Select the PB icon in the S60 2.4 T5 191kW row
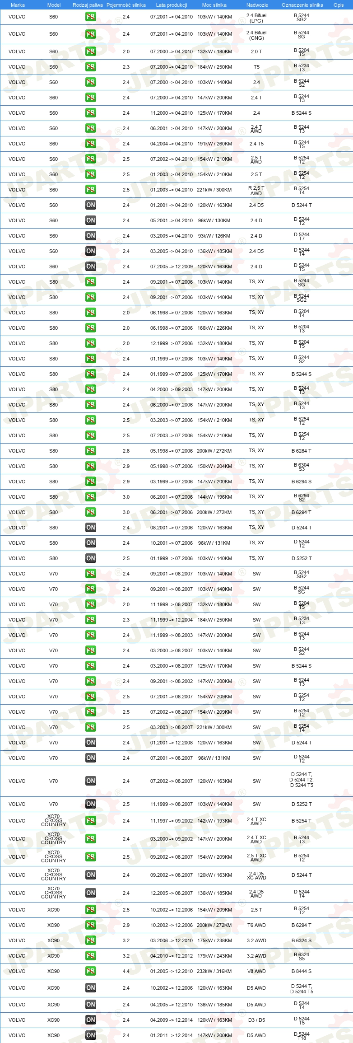Image resolution: width=353 pixels, height=1043 pixels. (90, 144)
